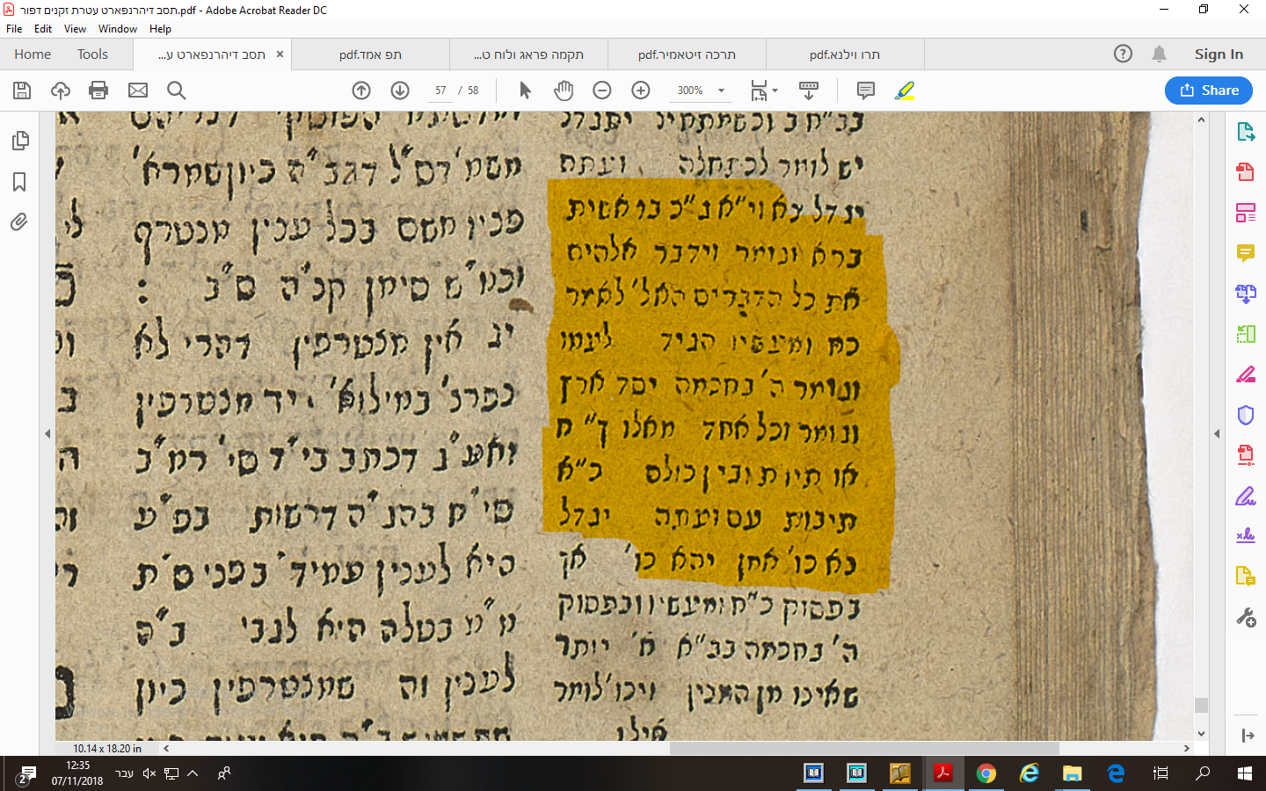Open notifications bell
Viewport: 1266px width, 791px height.
tap(1159, 54)
